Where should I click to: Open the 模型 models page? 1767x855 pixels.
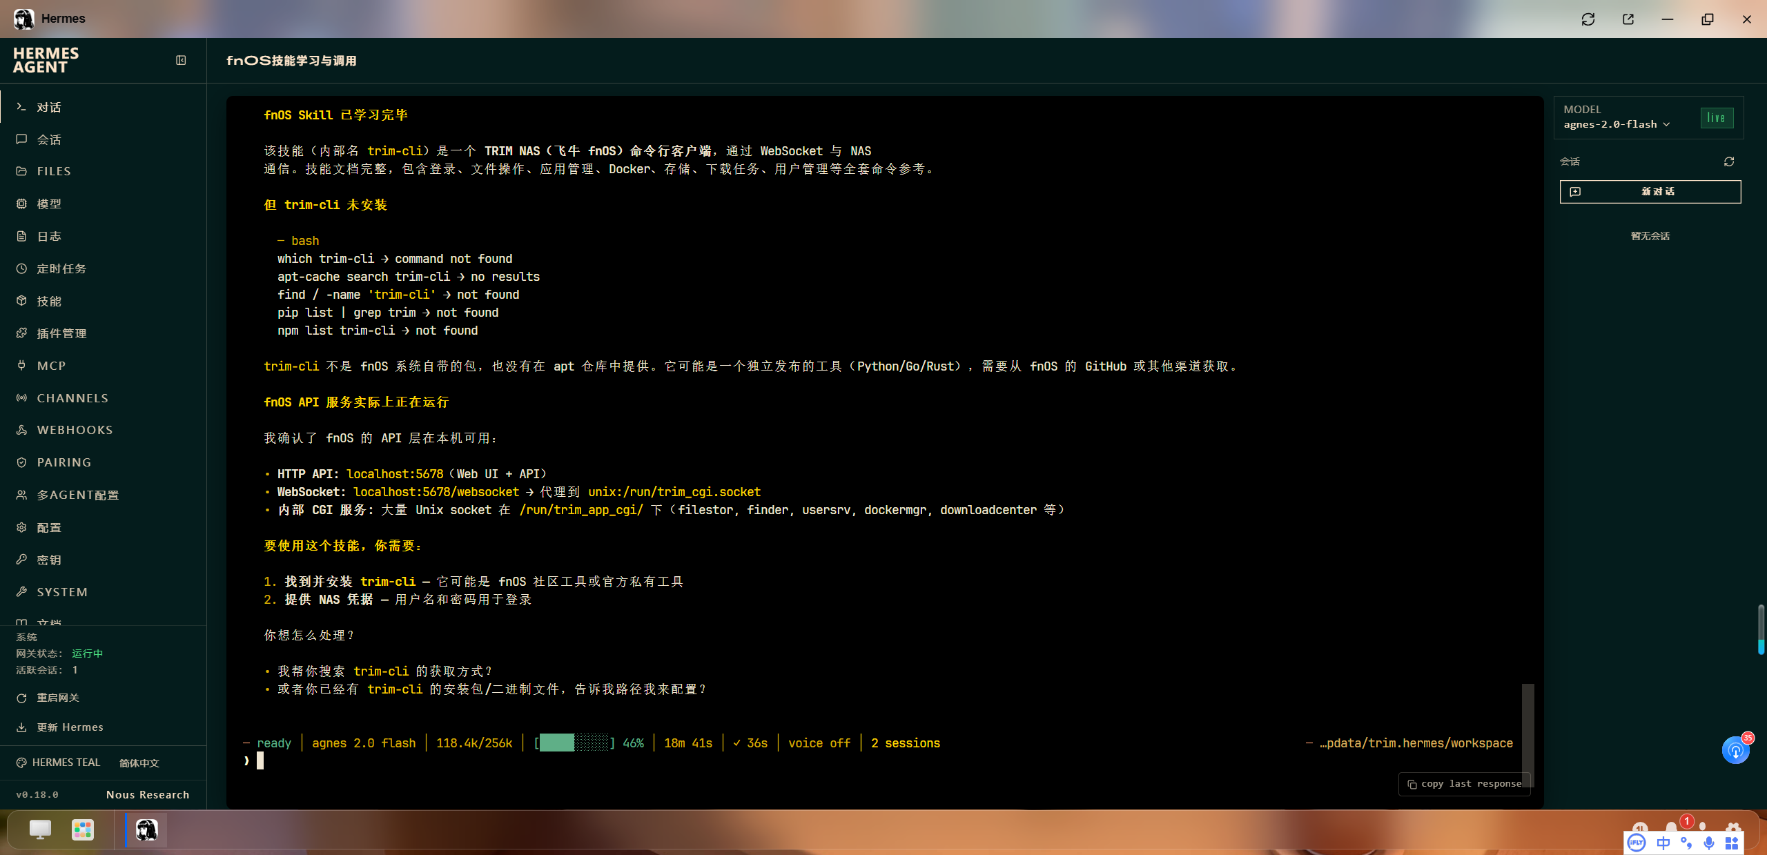[104, 204]
